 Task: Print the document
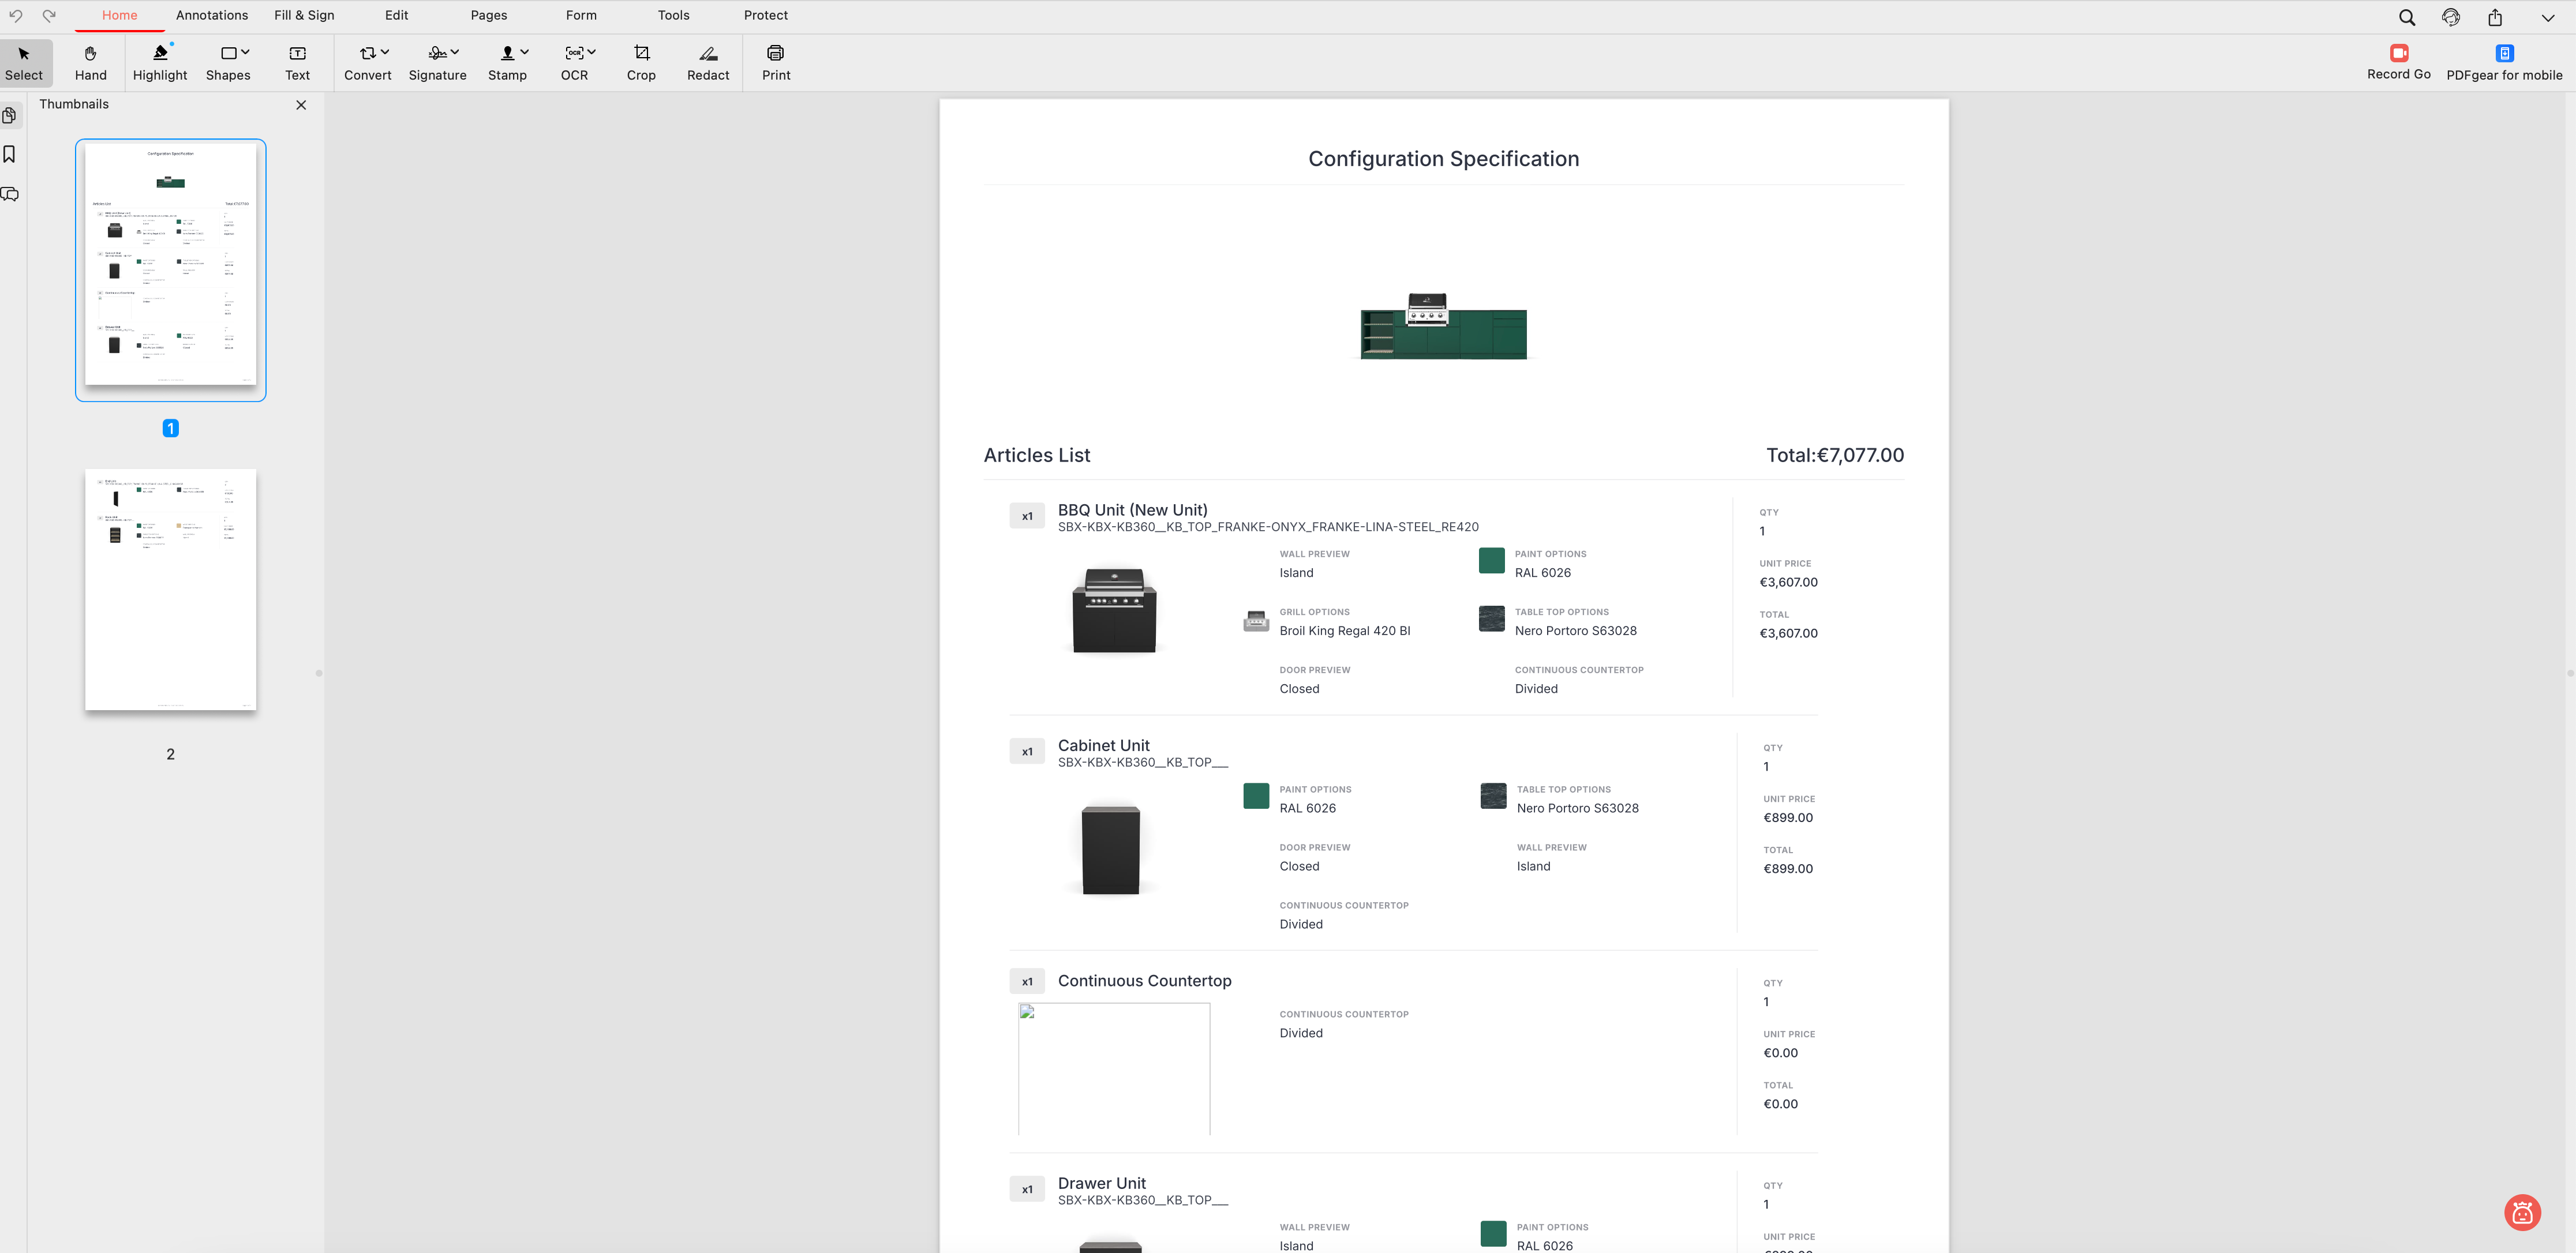775,62
